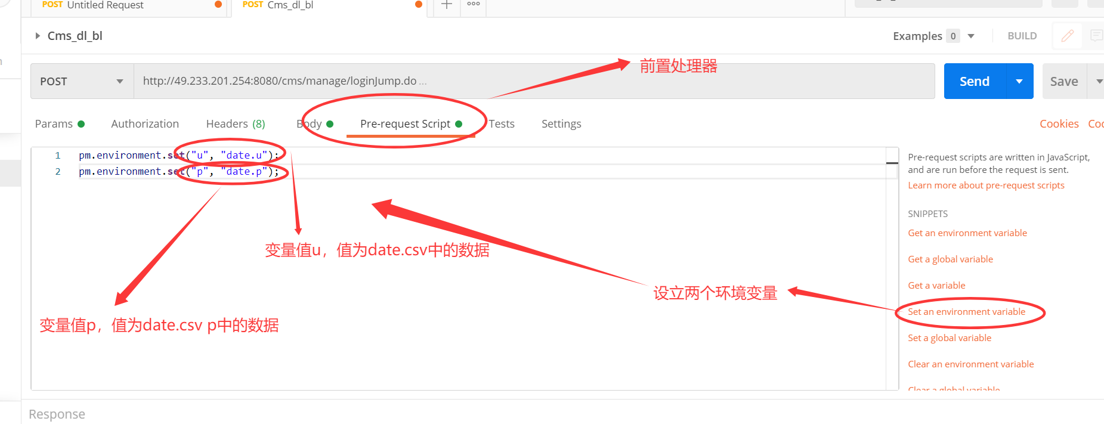Image resolution: width=1104 pixels, height=424 pixels.
Task: Click into the request URL field
Action: pyautogui.click(x=534, y=81)
